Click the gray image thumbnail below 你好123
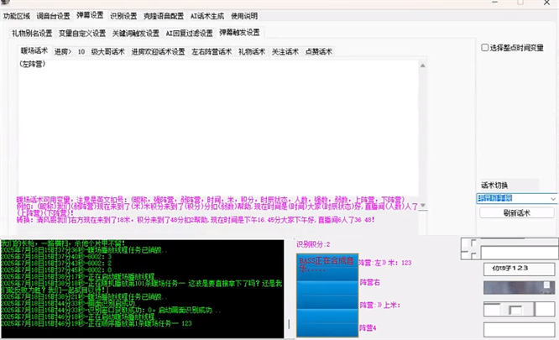 519,287
